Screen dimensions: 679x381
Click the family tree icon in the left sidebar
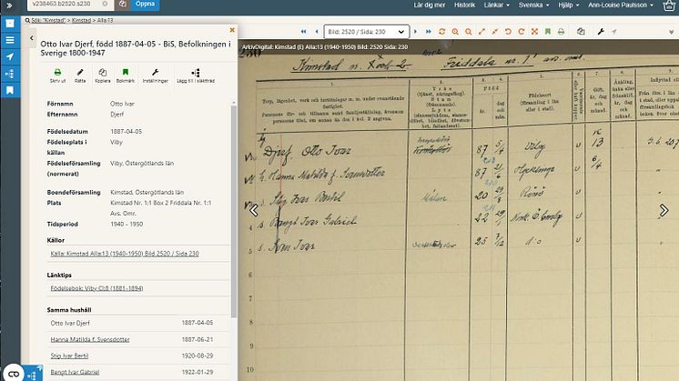(10, 74)
